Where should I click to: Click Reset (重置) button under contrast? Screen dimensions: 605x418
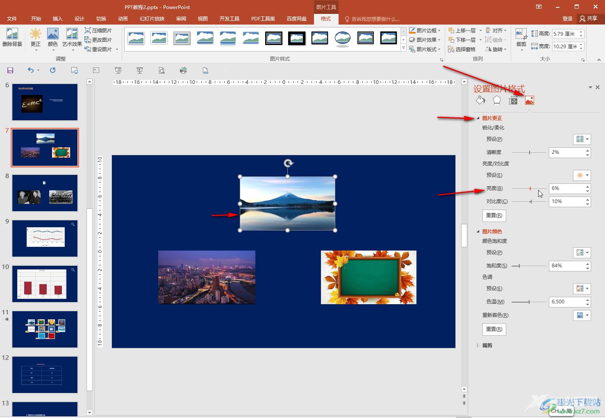point(494,215)
